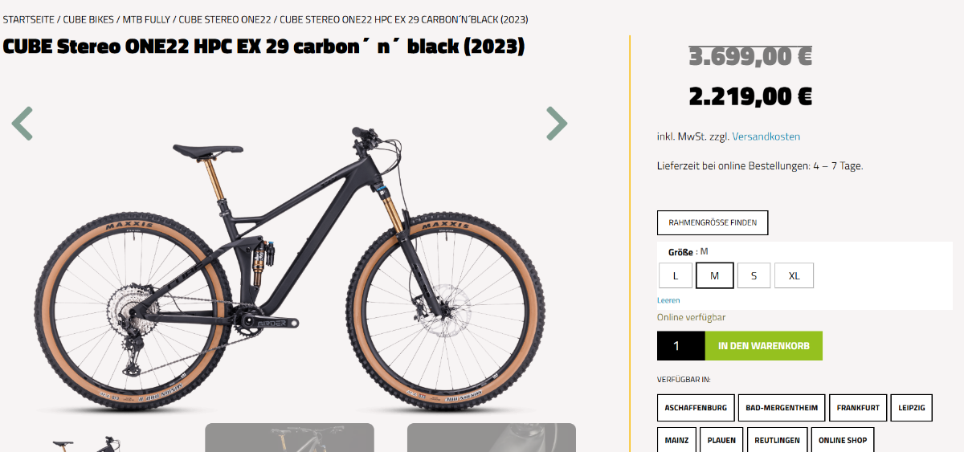
Task: Open the CUBE Stereo ONE22 breadcrumb
Action: tap(225, 19)
